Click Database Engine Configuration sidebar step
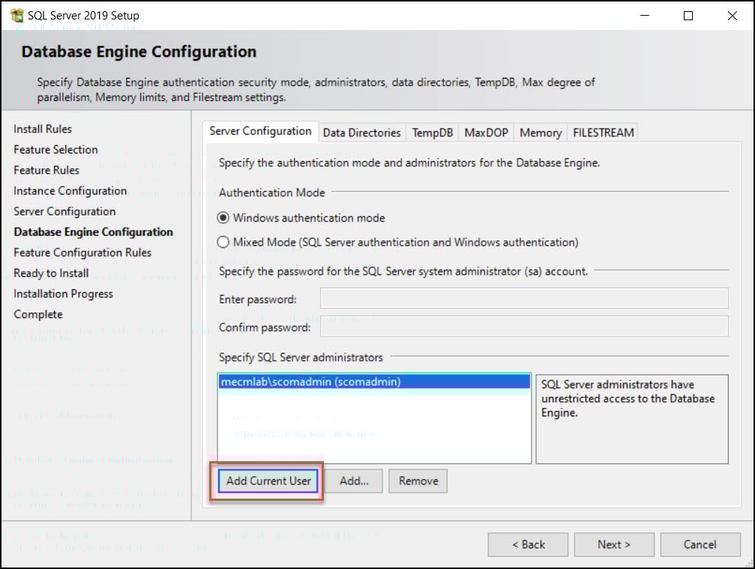Screen dimensions: 755x569 click(94, 232)
